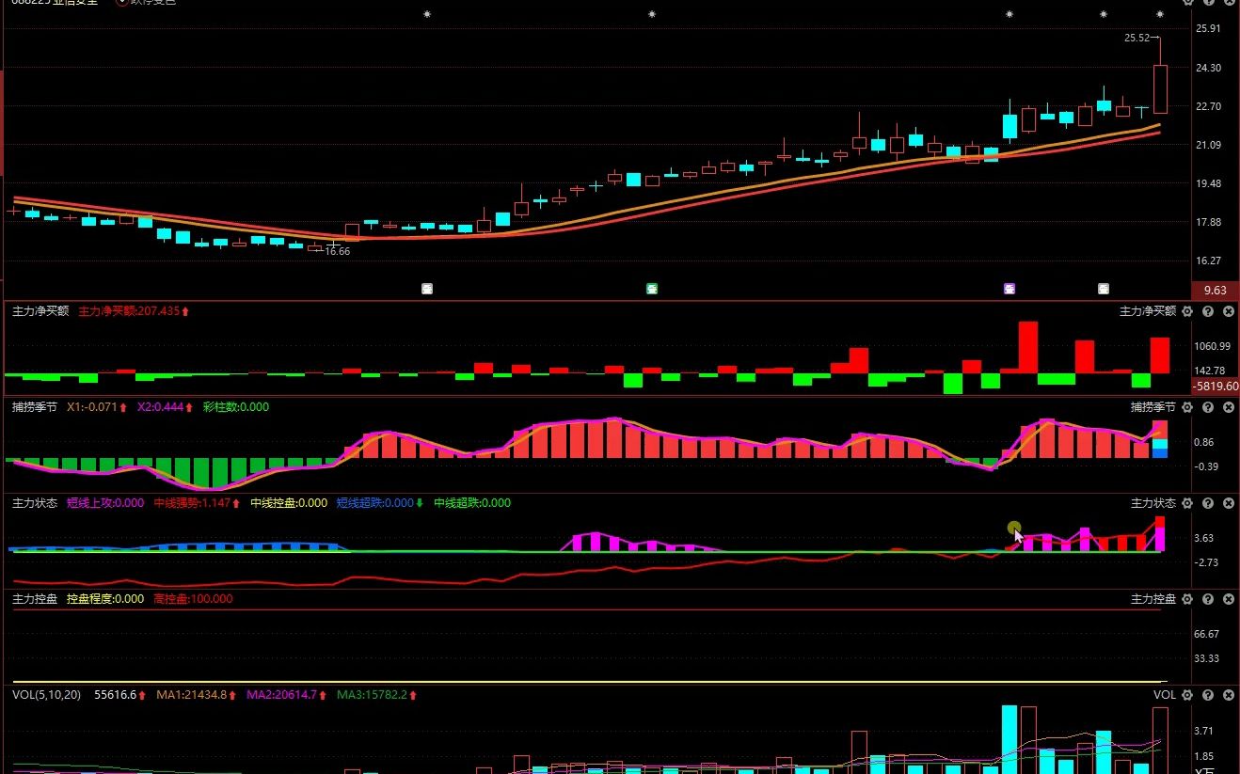
Task: Click the 25.52 high price label
Action: click(1137, 39)
